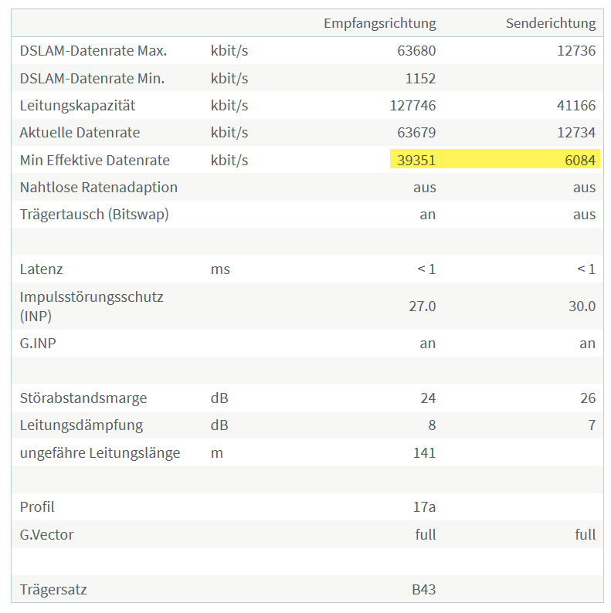Click the Trägersatz value B43

(x=423, y=590)
